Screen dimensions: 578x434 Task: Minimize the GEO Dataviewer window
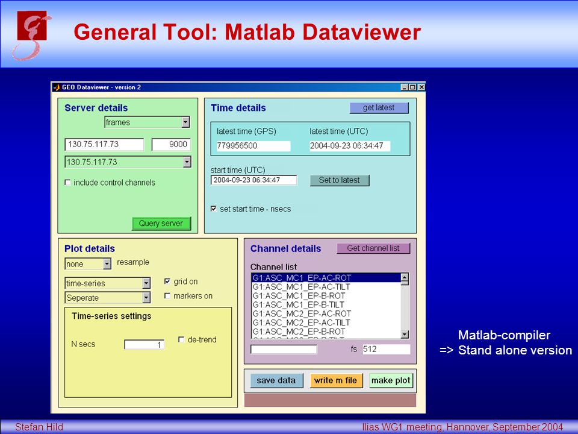click(404, 87)
